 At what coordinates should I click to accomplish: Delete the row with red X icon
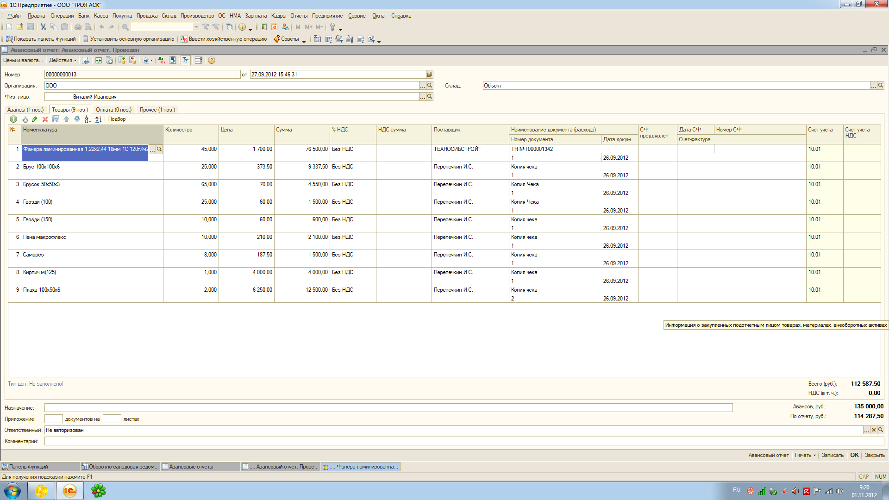[45, 119]
